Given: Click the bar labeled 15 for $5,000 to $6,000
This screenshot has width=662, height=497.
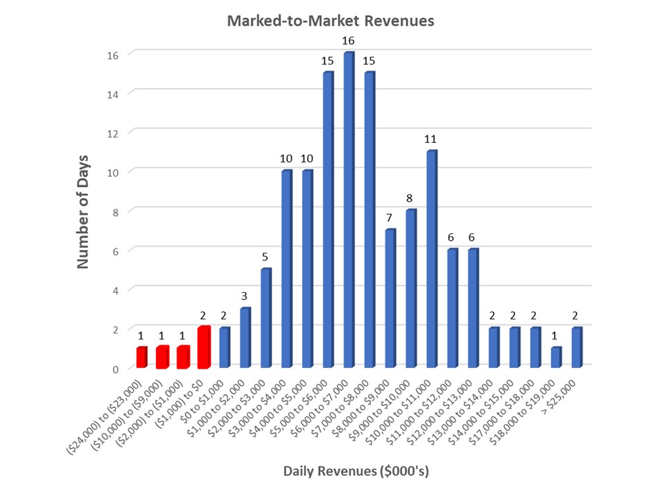Looking at the screenshot, I should pyautogui.click(x=329, y=221).
